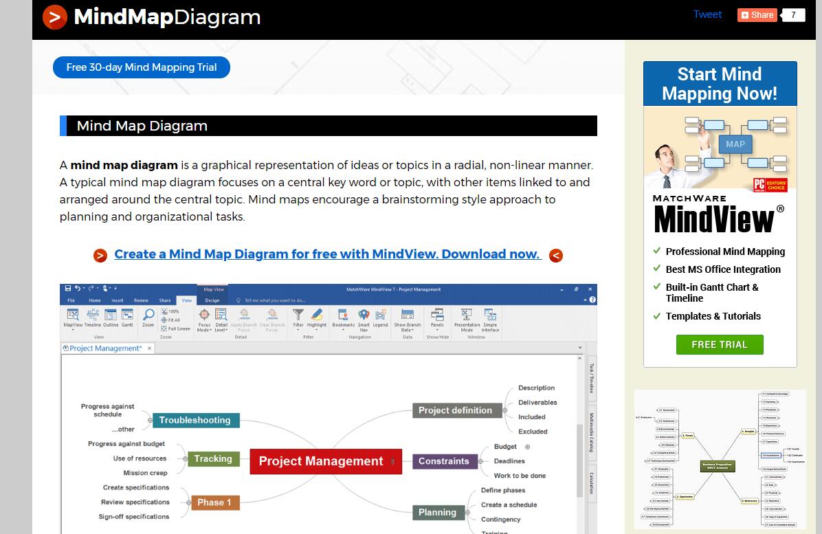Open the SWOT analysis mind map thumbnail

point(720,459)
